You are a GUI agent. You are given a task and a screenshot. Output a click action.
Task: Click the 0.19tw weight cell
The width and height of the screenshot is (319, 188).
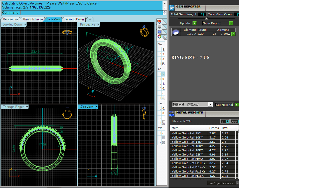coord(225,34)
